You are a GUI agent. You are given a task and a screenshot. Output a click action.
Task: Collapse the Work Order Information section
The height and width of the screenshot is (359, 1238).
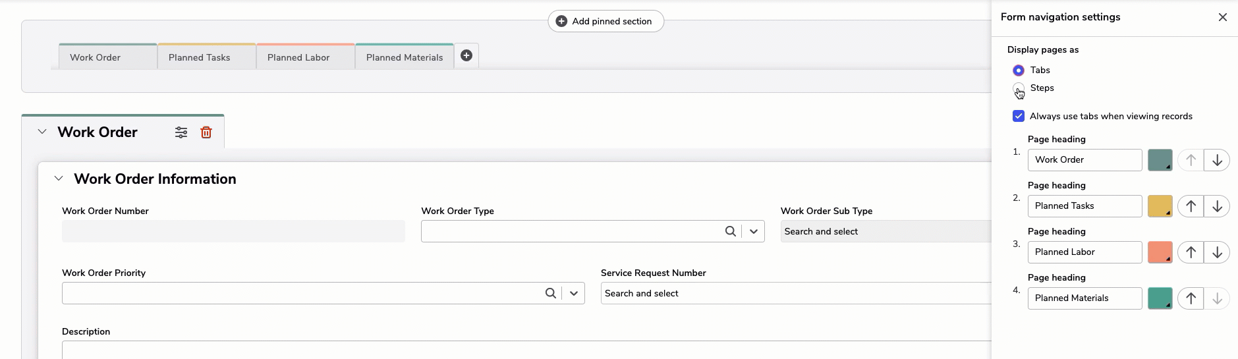(x=59, y=179)
